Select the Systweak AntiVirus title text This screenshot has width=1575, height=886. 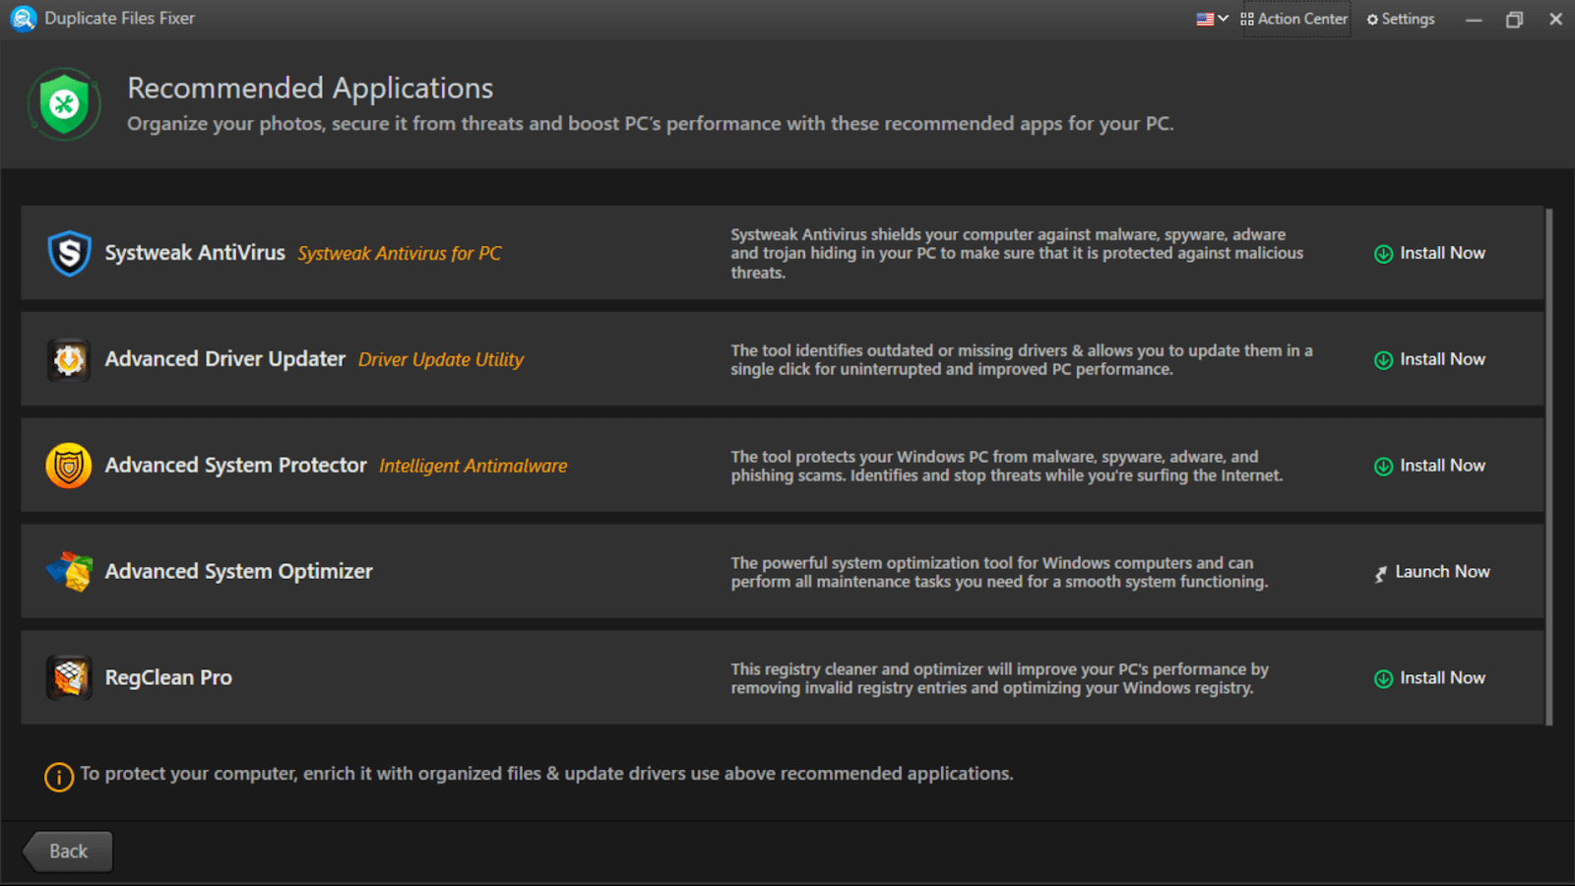point(195,253)
